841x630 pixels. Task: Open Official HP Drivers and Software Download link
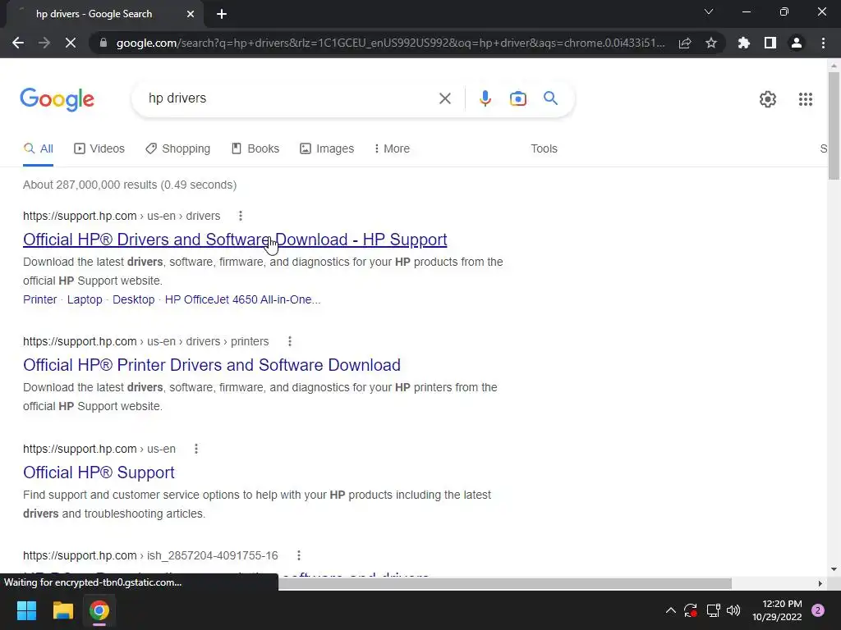point(235,240)
